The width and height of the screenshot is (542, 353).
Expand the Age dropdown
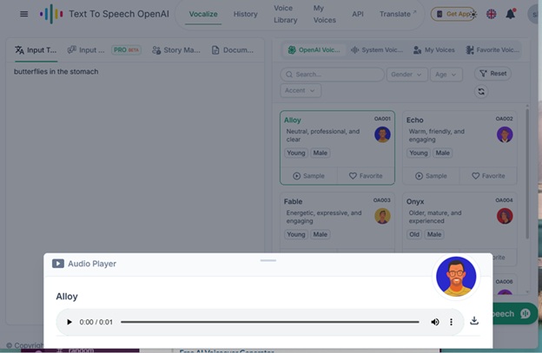tap(446, 75)
